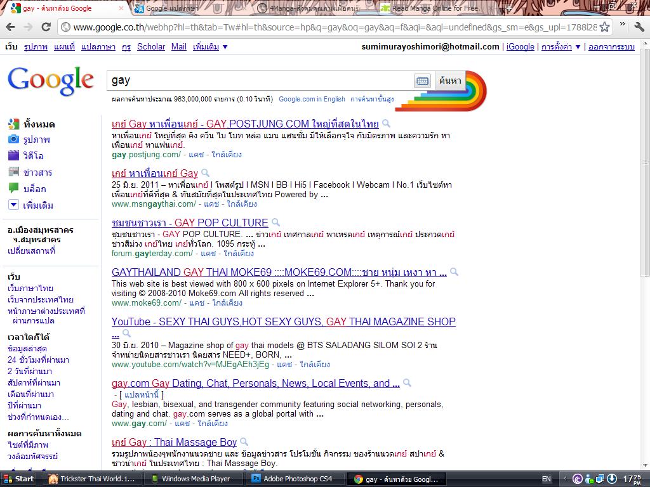Expand เพิ่มเติม more filters in sidebar
650x487 pixels.
point(31,205)
